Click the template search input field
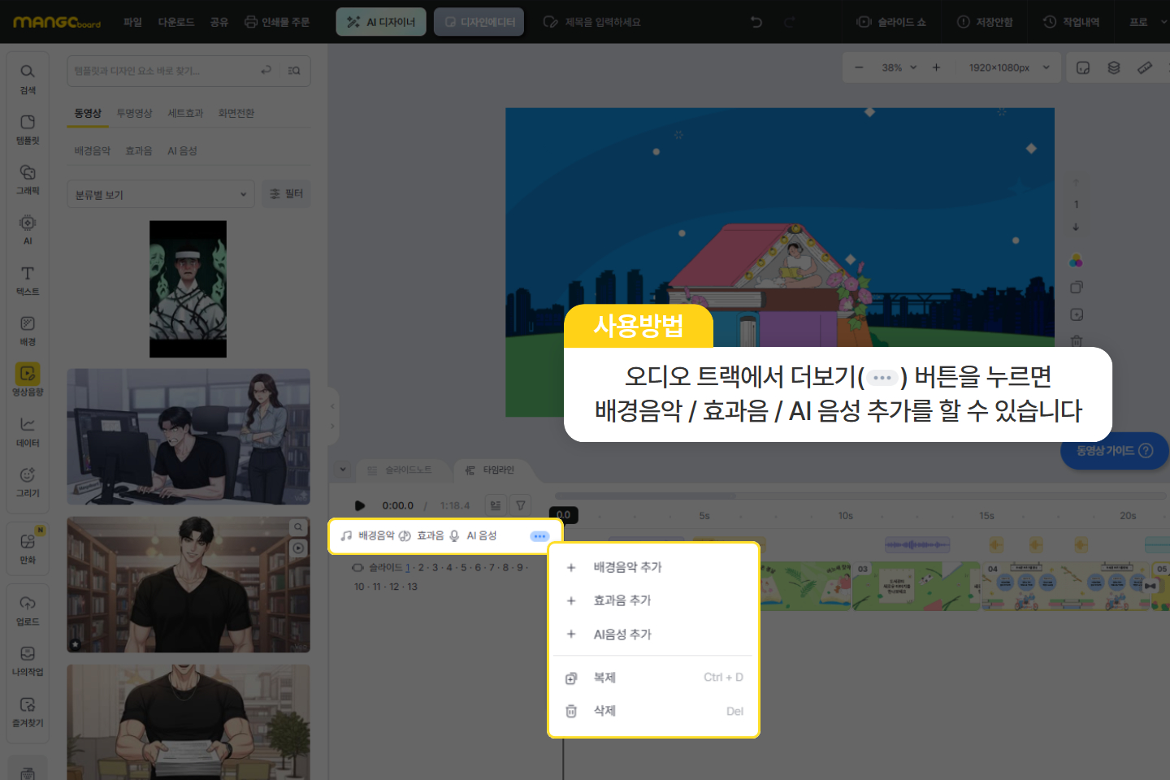Image resolution: width=1170 pixels, height=780 pixels. coord(162,71)
